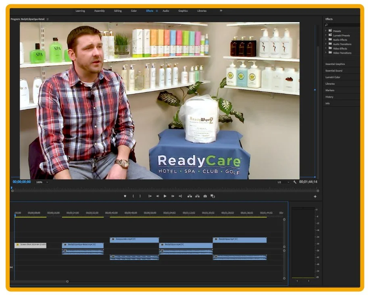The width and height of the screenshot is (369, 295).
Task: Switch to the Color workspace
Action: (x=134, y=11)
